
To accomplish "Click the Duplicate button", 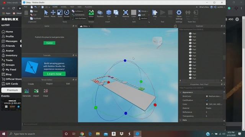I will 36,18.
